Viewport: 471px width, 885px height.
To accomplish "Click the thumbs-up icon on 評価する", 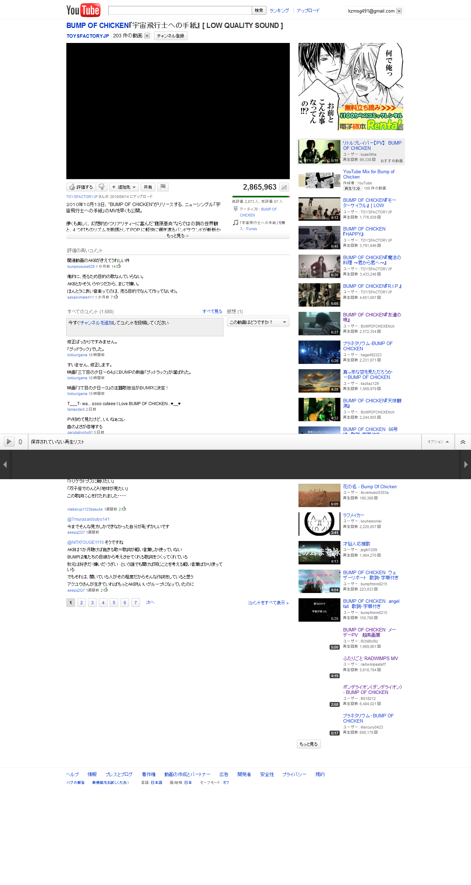I will click(x=72, y=187).
